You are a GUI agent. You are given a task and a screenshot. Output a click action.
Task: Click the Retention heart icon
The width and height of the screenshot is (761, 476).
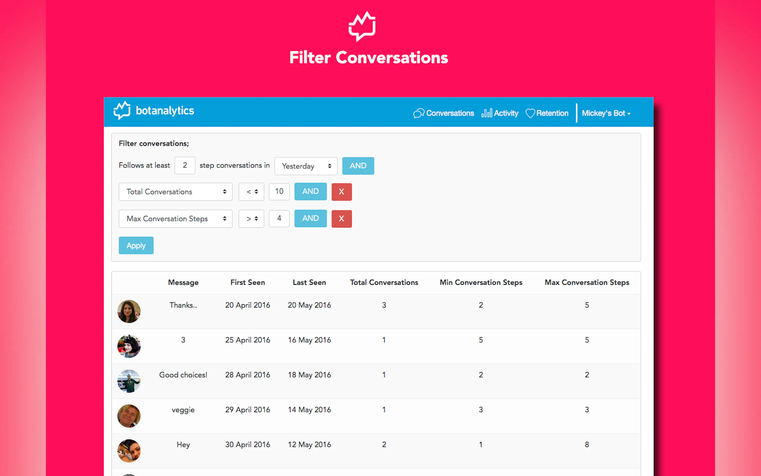(530, 113)
